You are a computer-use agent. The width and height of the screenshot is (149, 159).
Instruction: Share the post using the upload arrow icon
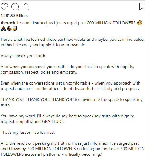coord(26,7)
